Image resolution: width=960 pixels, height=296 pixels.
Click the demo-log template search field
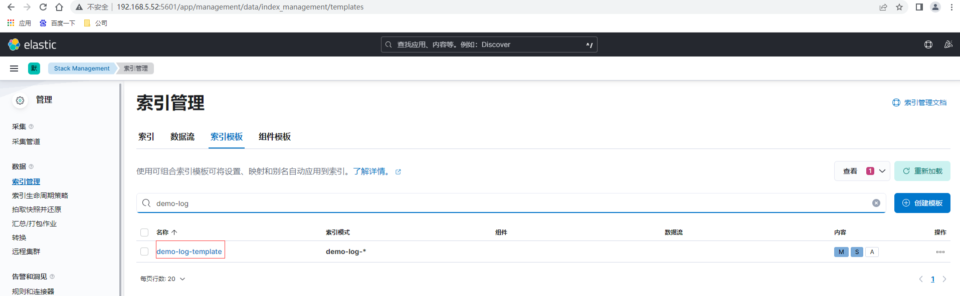pyautogui.click(x=511, y=203)
